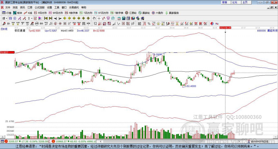Open the 交易委托 menu
The image size is (278, 149).
[74, 8]
